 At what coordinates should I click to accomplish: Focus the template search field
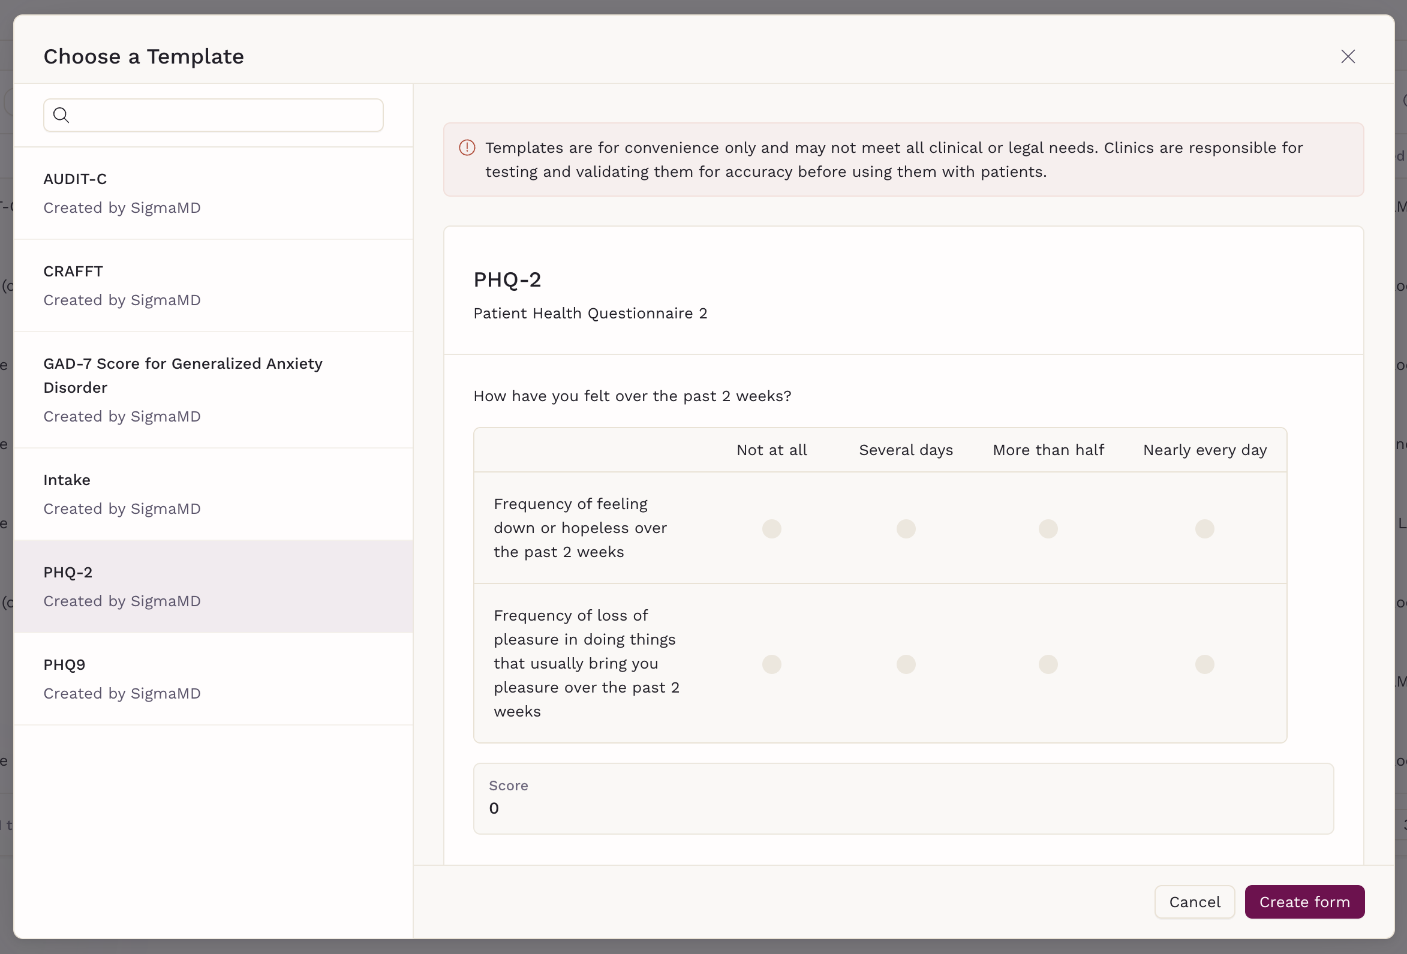tap(224, 115)
